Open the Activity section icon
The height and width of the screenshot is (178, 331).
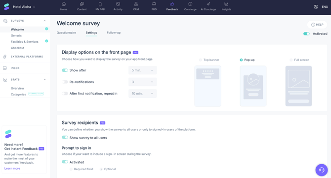pos(118,4)
